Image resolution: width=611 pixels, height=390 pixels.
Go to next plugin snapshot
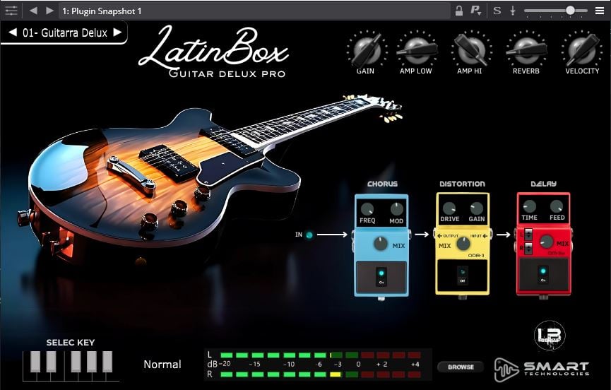tap(49, 11)
